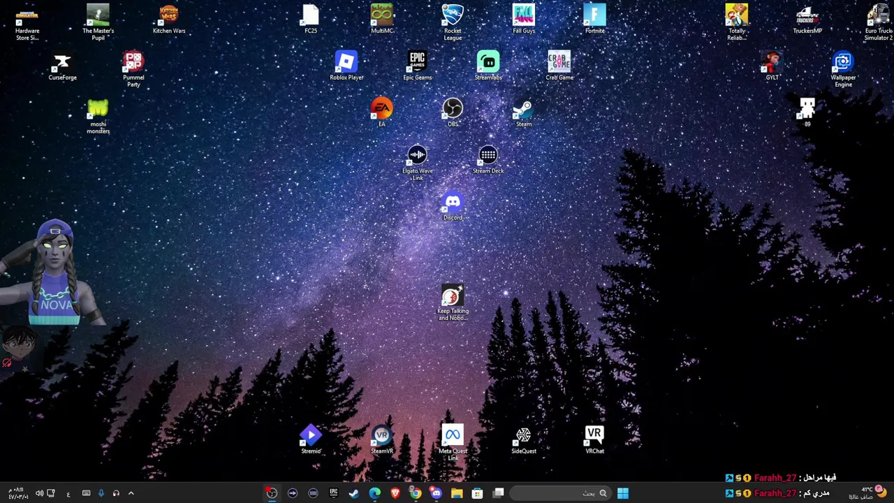The width and height of the screenshot is (894, 503).
Task: Select the moshi monsters icon
Action: click(x=98, y=117)
